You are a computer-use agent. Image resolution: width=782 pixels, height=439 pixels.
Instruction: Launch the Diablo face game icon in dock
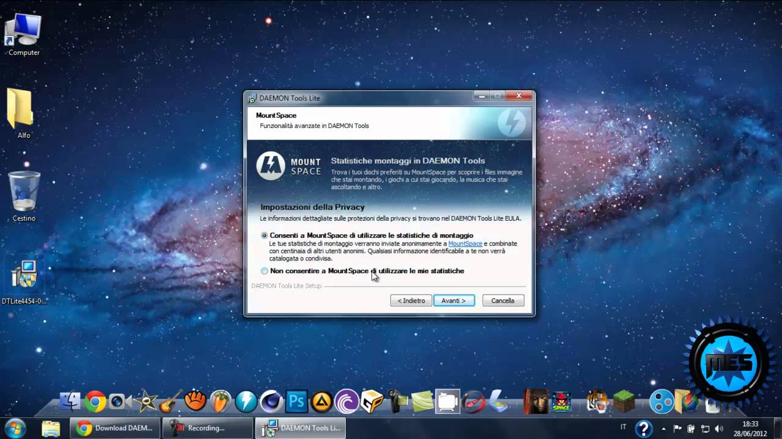tap(536, 401)
